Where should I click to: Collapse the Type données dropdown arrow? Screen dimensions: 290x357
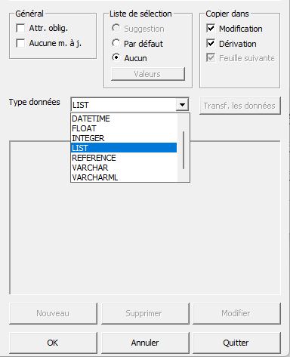pyautogui.click(x=182, y=104)
